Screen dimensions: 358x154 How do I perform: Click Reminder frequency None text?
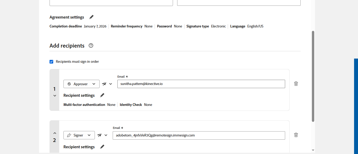pyautogui.click(x=132, y=26)
